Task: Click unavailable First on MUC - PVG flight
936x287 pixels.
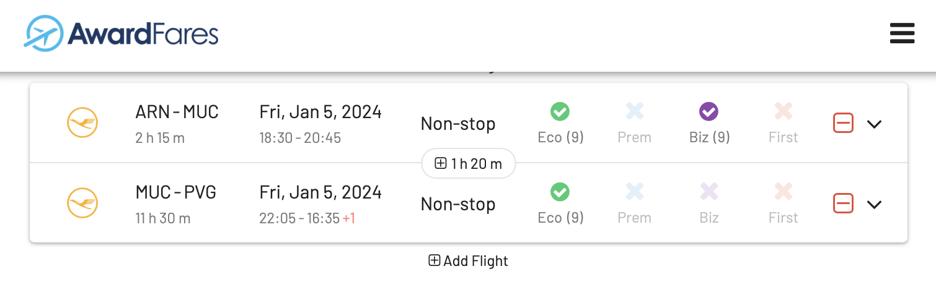Action: pos(783,203)
